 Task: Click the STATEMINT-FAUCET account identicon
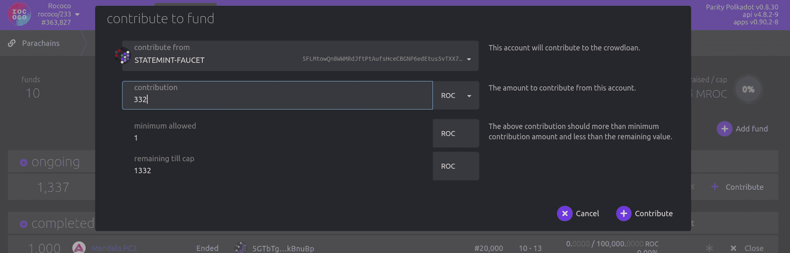(x=122, y=56)
